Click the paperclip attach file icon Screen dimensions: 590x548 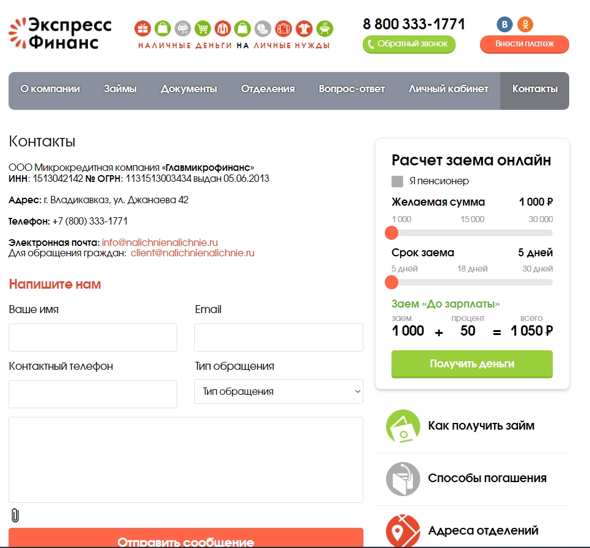click(15, 515)
